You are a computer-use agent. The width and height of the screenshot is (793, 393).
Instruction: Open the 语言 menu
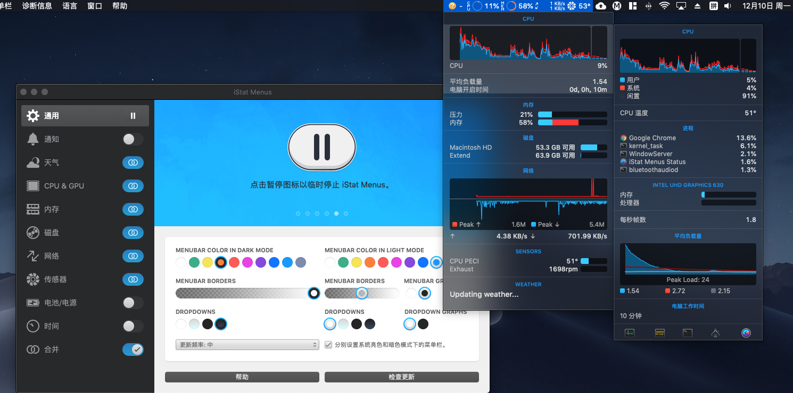[x=70, y=6]
